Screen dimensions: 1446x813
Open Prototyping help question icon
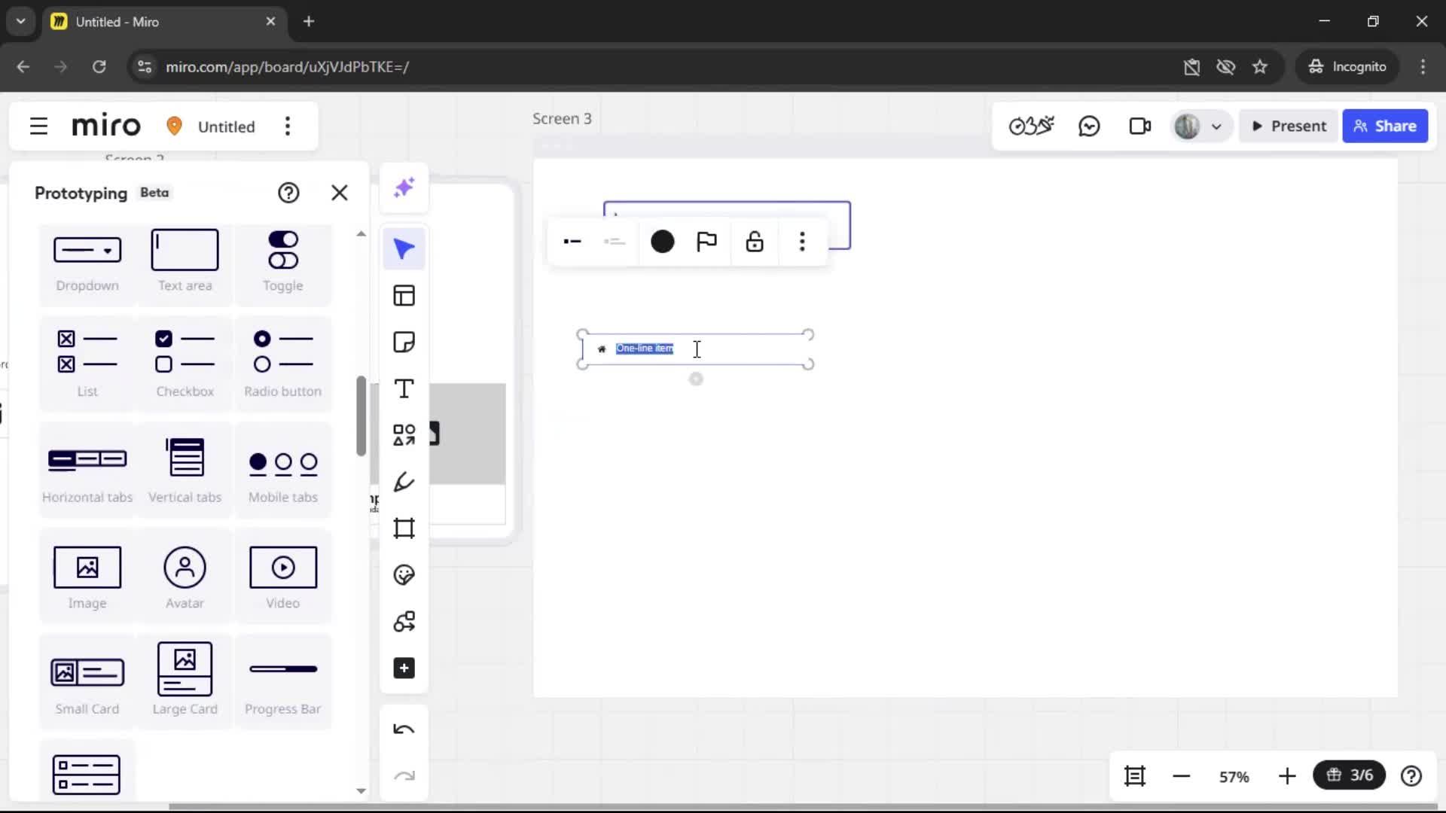(288, 193)
